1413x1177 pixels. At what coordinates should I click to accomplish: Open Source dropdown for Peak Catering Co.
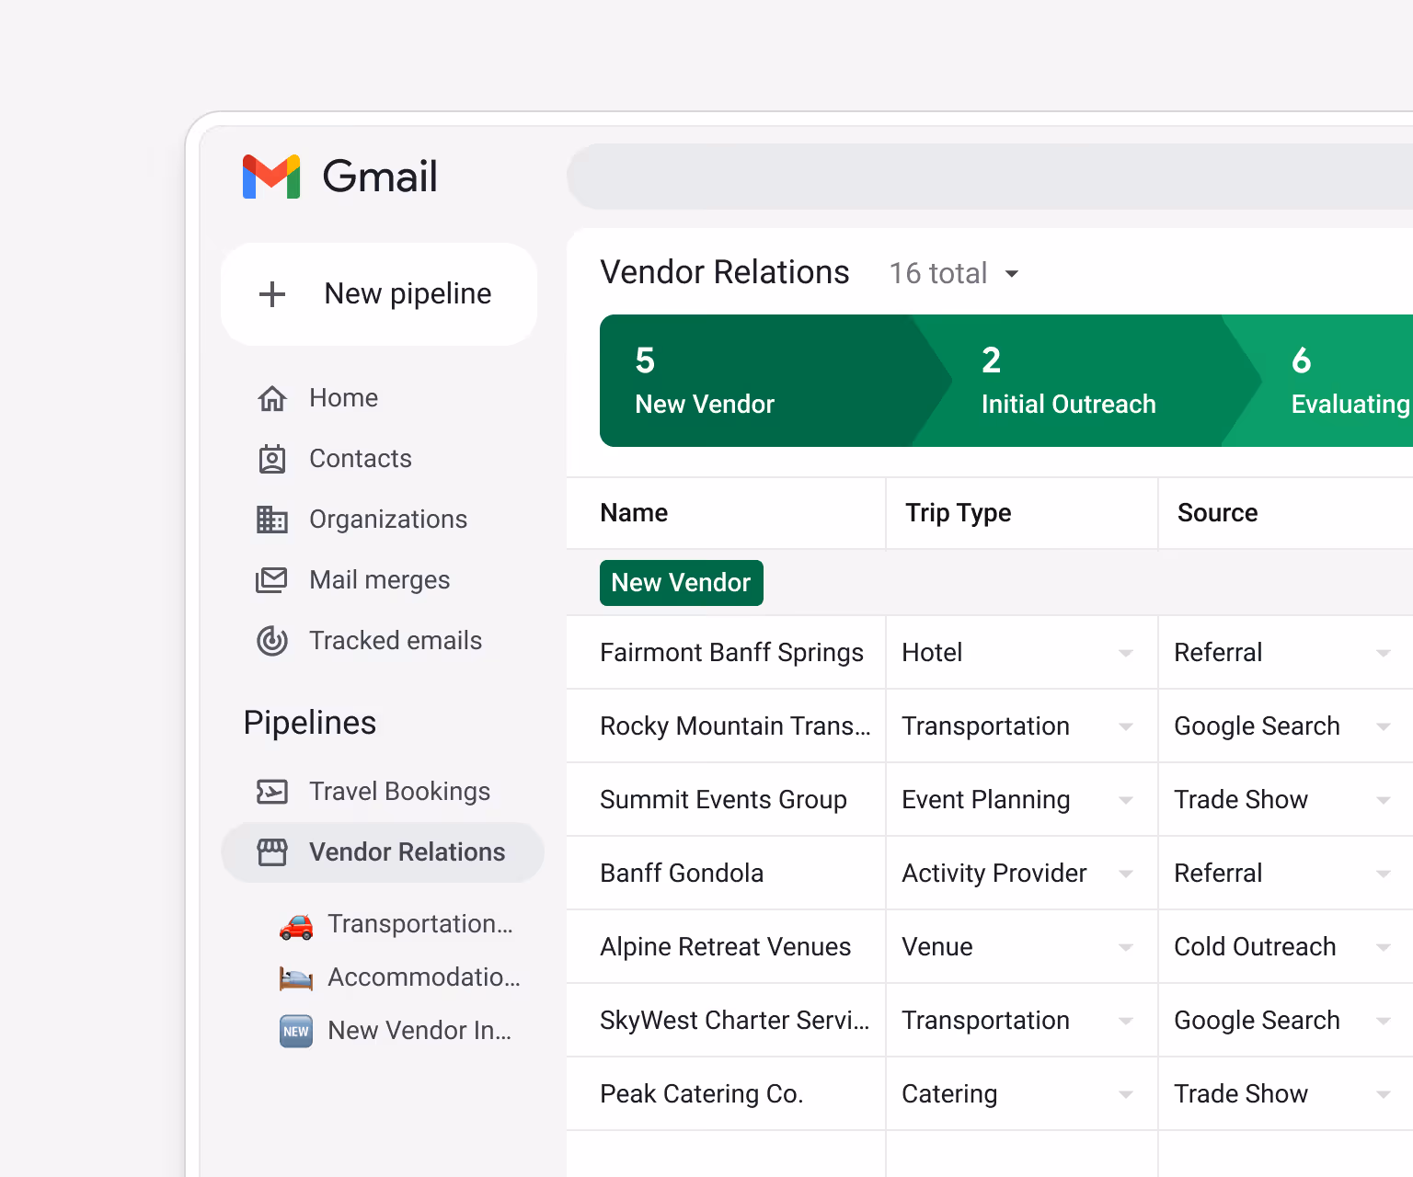1384,1094
